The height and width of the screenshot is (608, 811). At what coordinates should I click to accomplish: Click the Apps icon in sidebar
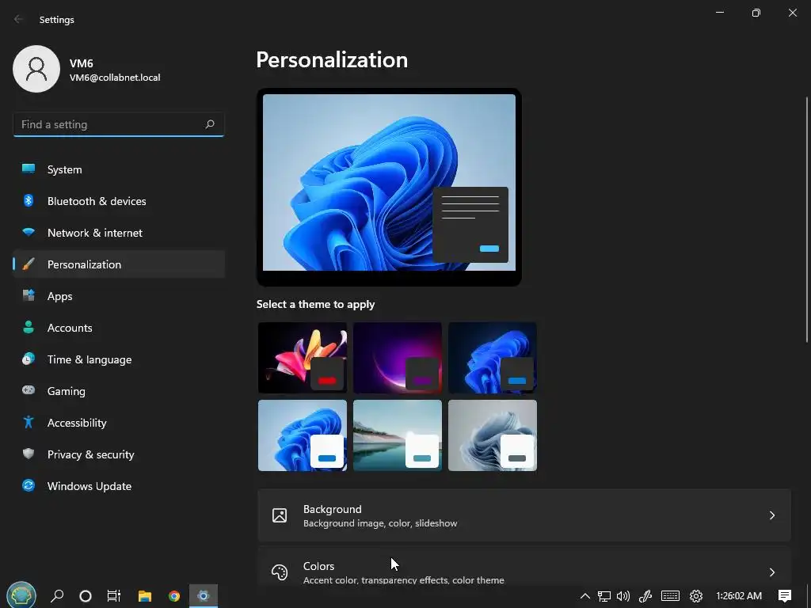click(x=29, y=295)
